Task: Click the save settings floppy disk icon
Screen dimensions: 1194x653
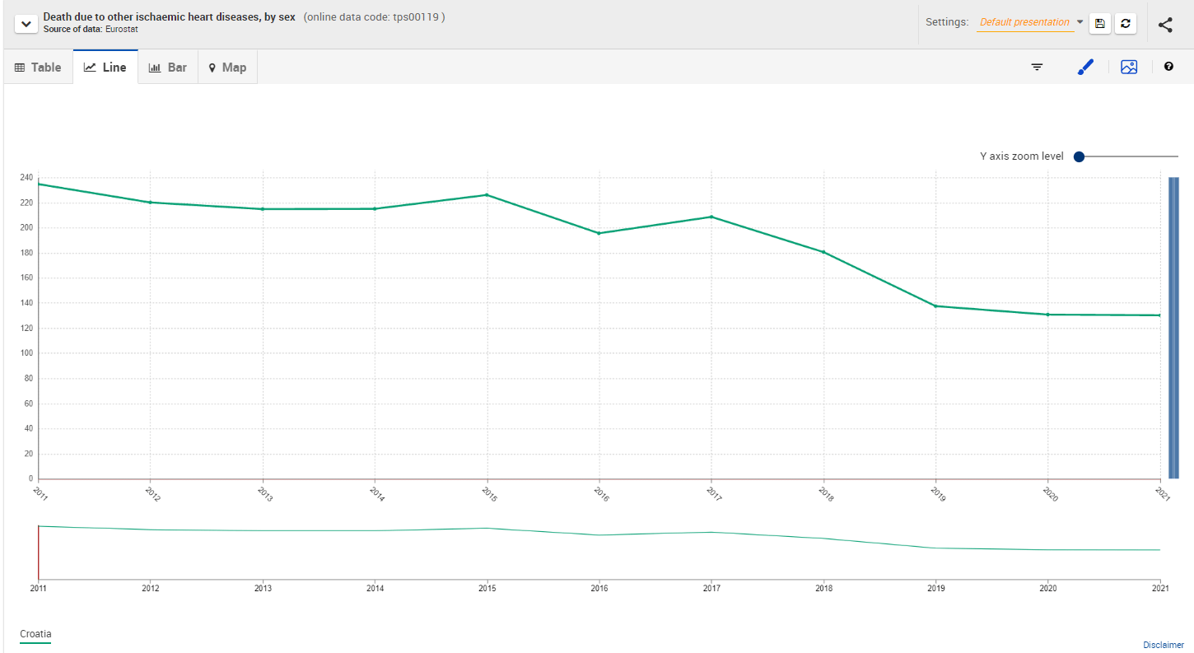Action: coord(1100,23)
